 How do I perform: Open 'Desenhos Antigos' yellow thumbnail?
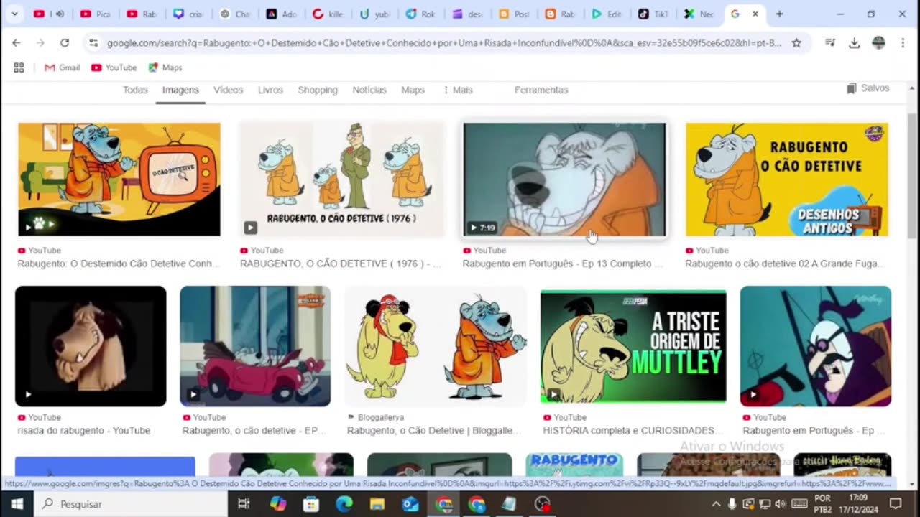(787, 180)
